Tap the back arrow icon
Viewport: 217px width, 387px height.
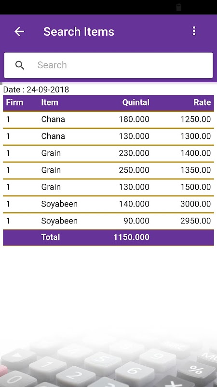[19, 31]
